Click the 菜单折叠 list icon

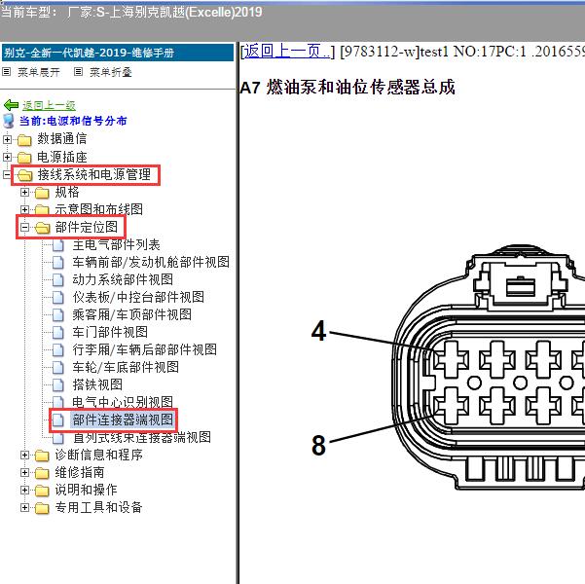click(x=78, y=72)
